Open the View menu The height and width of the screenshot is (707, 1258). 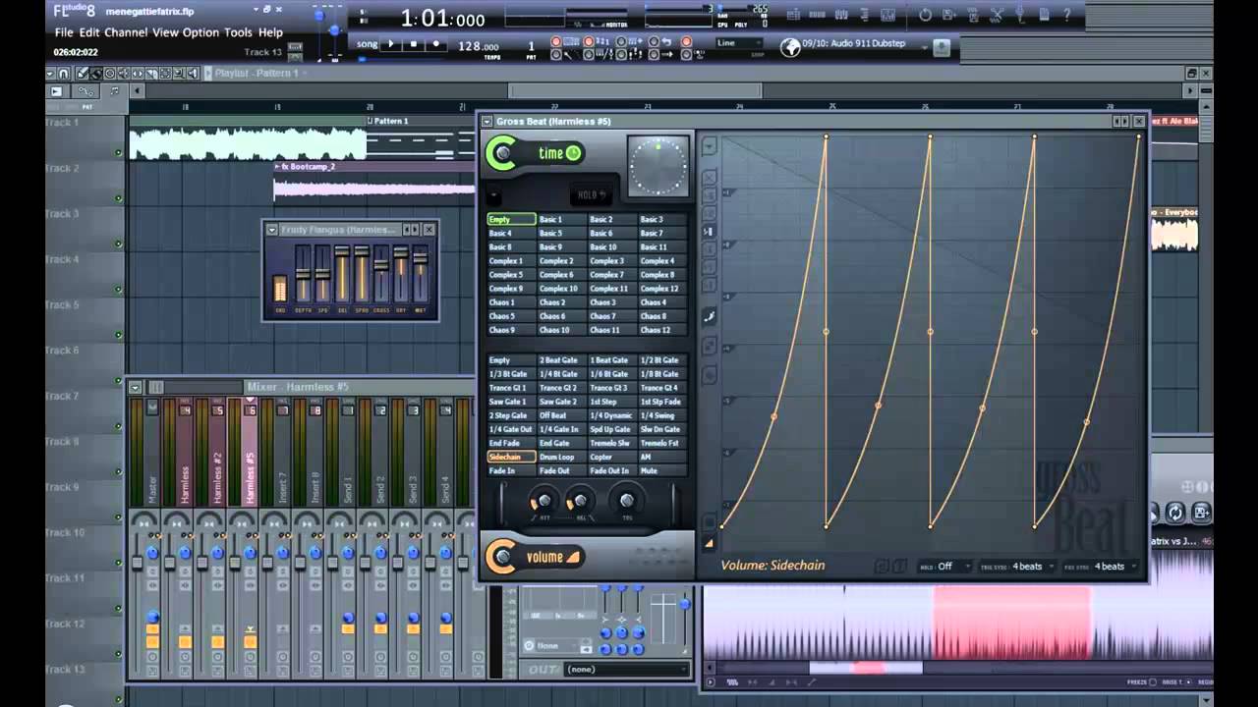(x=165, y=32)
